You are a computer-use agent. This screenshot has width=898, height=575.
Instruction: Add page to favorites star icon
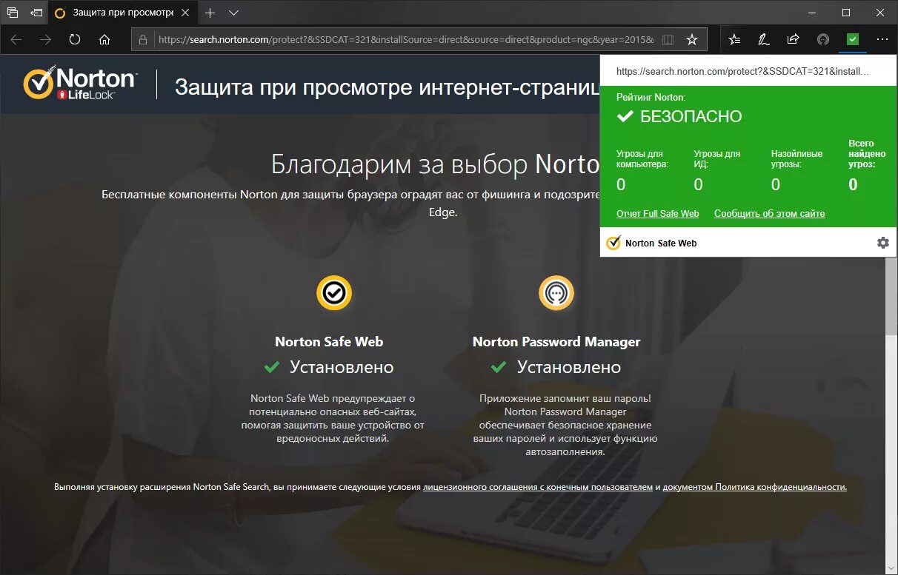coord(692,39)
